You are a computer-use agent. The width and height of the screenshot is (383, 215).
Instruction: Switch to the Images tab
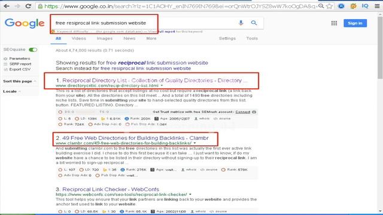[105, 38]
